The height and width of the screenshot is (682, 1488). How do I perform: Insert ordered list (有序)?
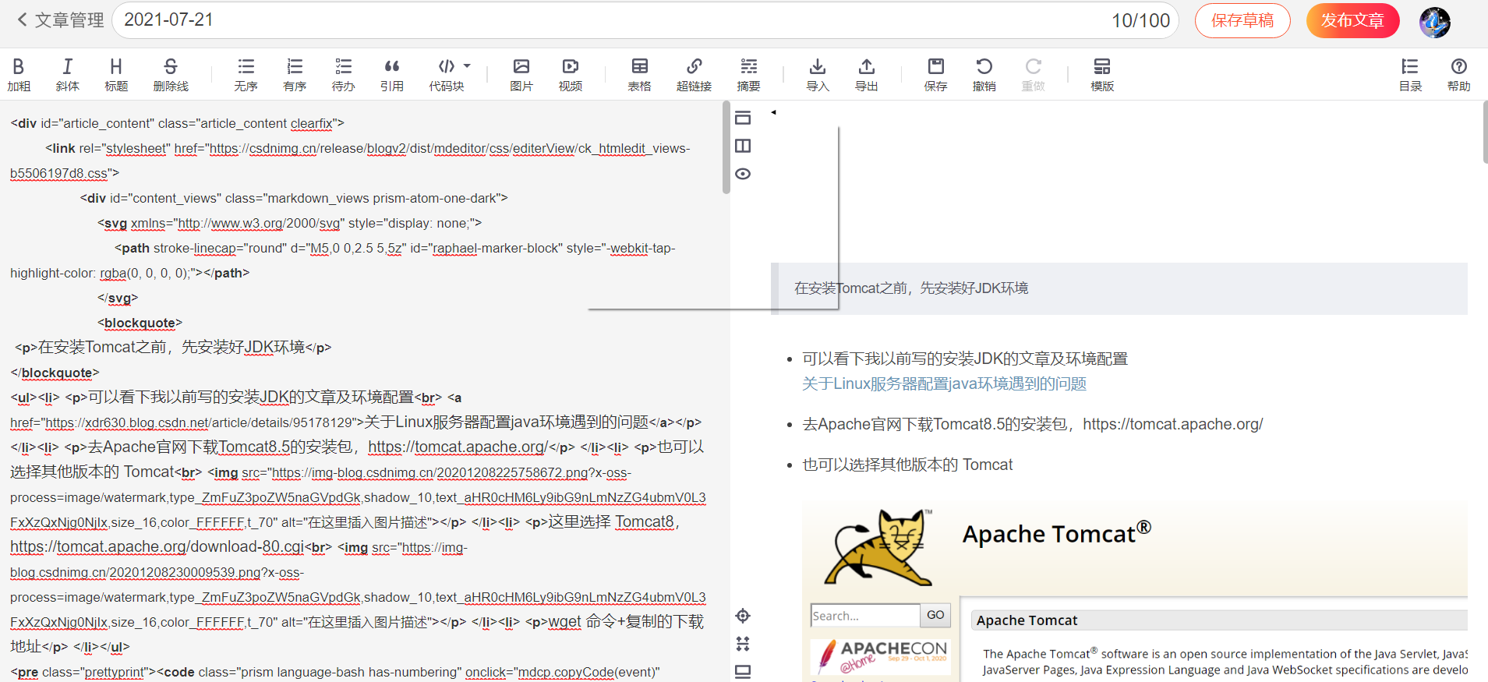295,75
